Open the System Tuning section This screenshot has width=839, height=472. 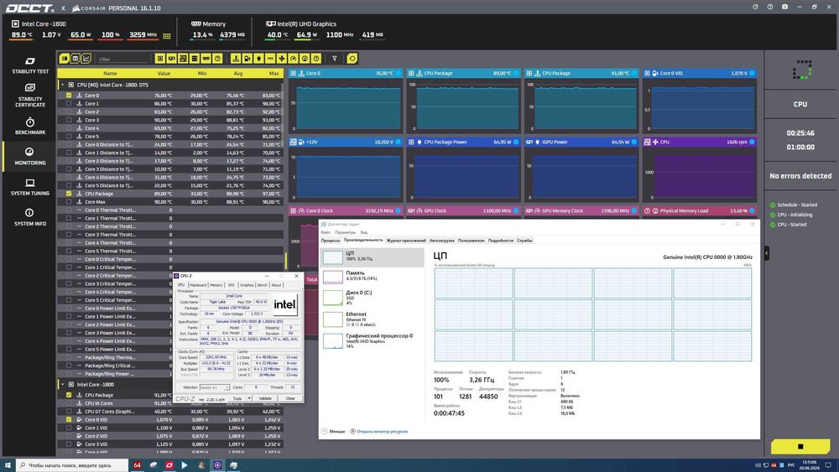tap(30, 187)
